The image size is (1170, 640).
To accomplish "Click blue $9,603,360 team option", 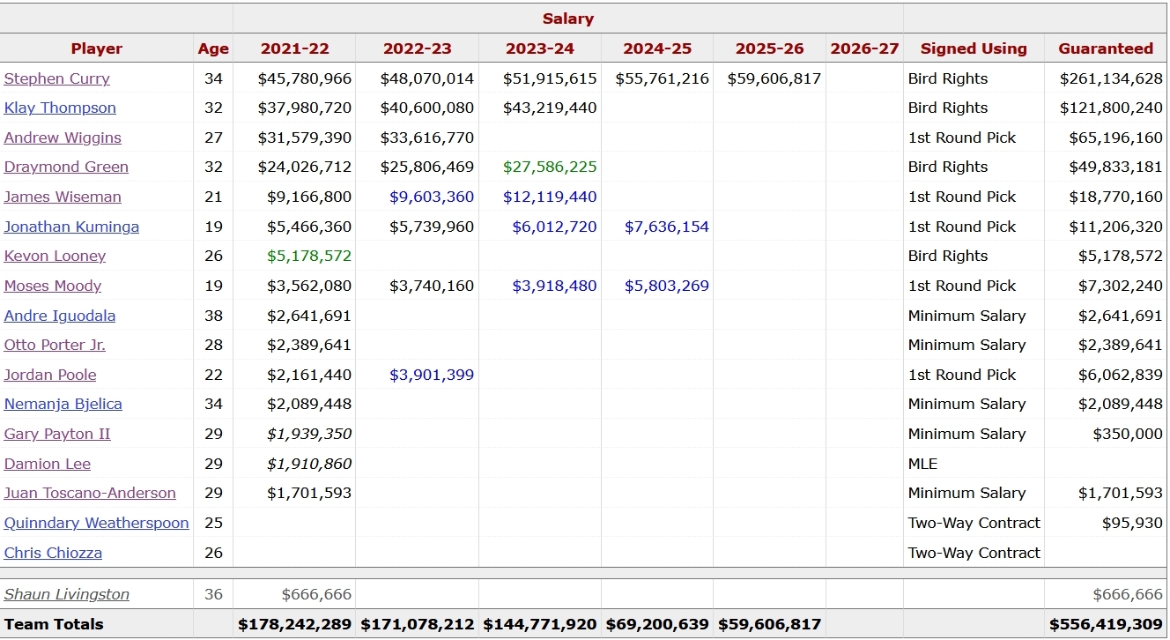I will tap(432, 197).
